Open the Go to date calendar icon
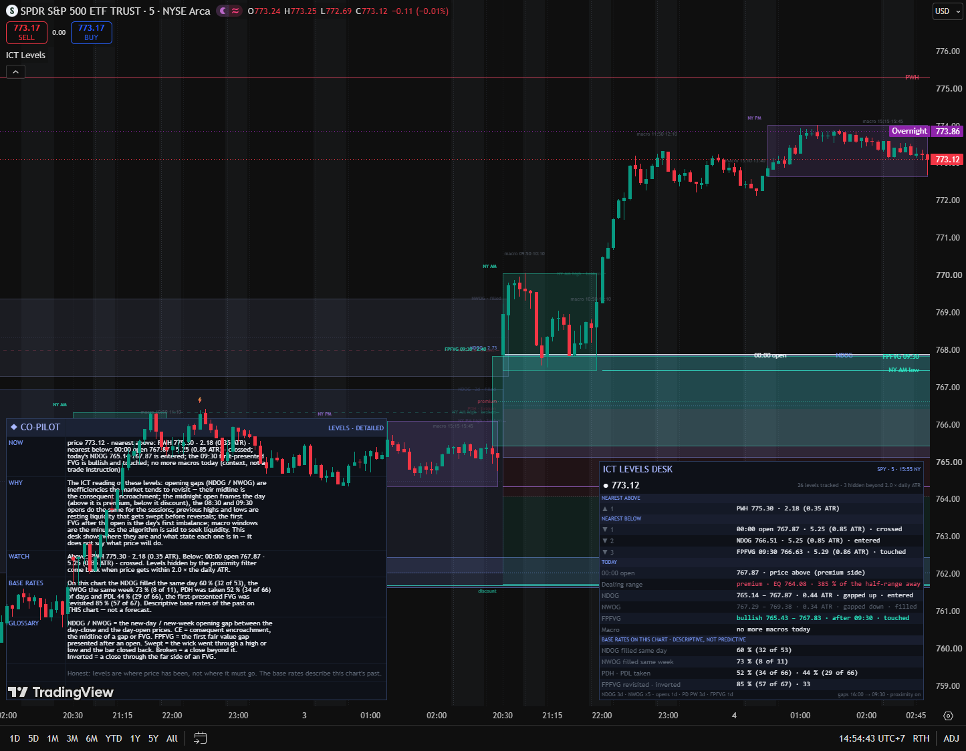 [x=200, y=738]
